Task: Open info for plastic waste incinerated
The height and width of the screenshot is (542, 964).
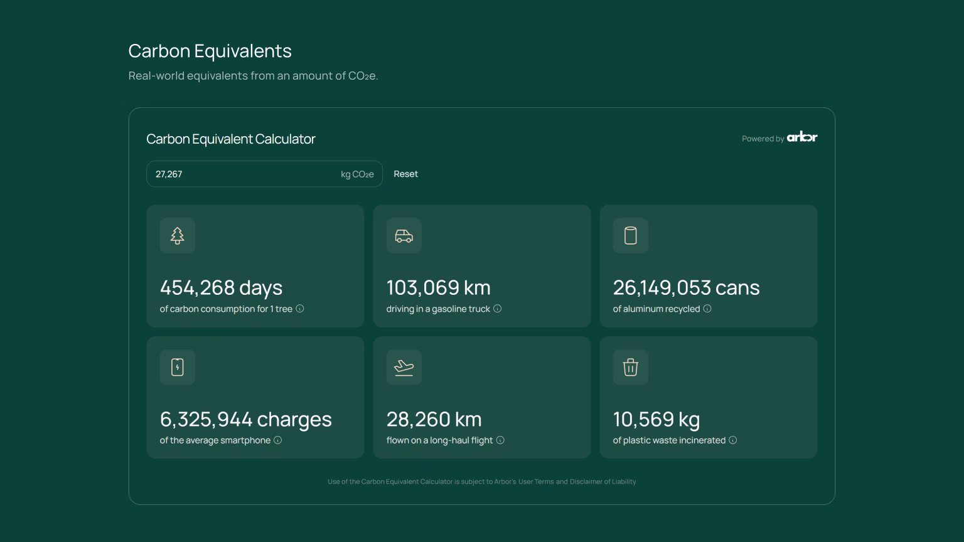Action: 733,440
